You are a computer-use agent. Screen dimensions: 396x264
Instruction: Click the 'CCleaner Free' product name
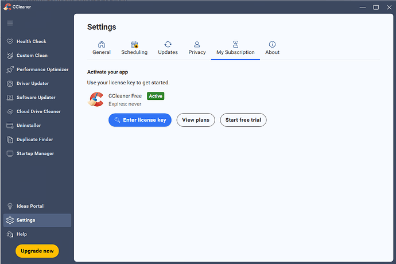pyautogui.click(x=125, y=96)
